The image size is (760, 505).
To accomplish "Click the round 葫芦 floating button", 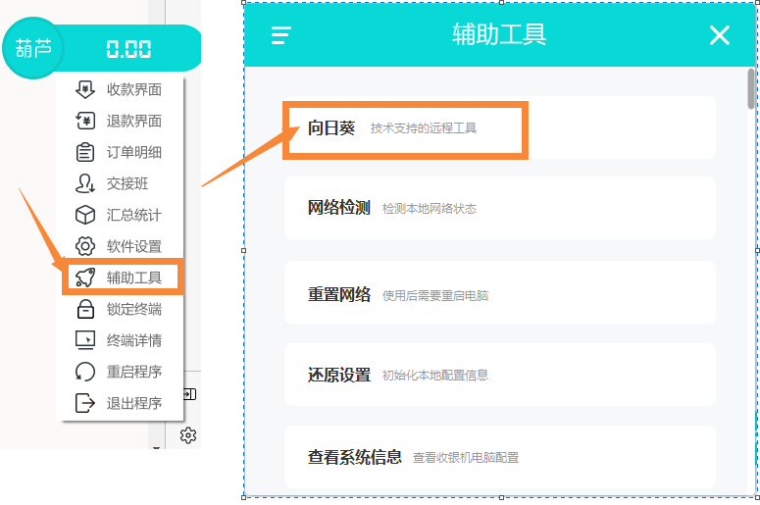I will click(32, 48).
